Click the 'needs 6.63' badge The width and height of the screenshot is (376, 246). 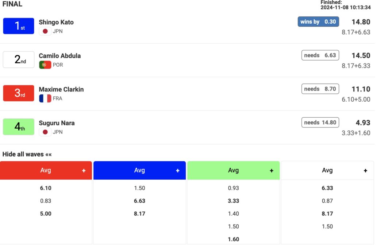pyautogui.click(x=320, y=55)
